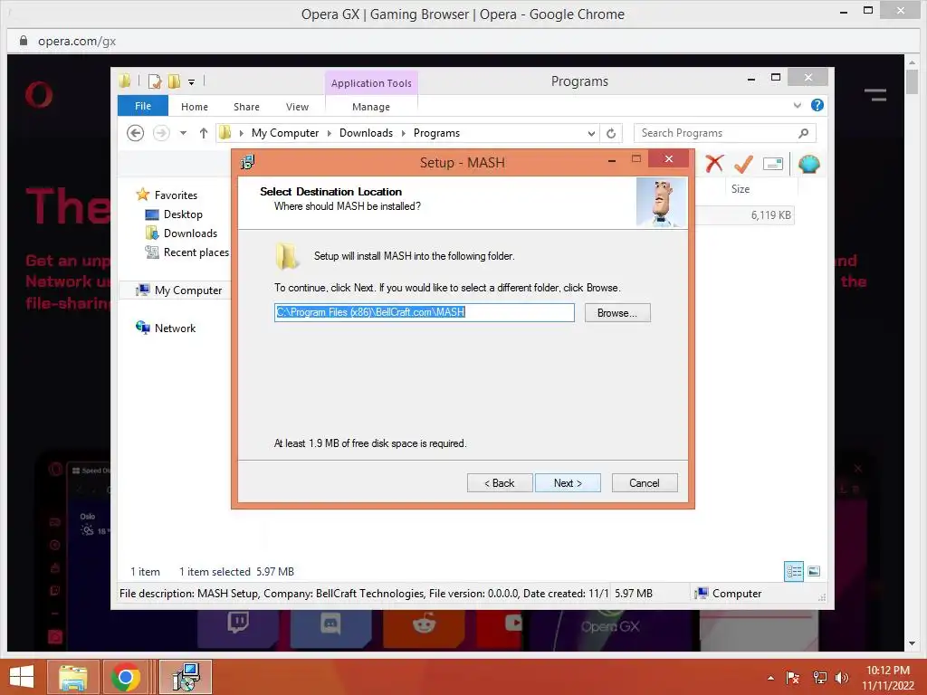Expand the arrow after My Computer breadcrumb
This screenshot has width=927, height=695.
tap(330, 133)
